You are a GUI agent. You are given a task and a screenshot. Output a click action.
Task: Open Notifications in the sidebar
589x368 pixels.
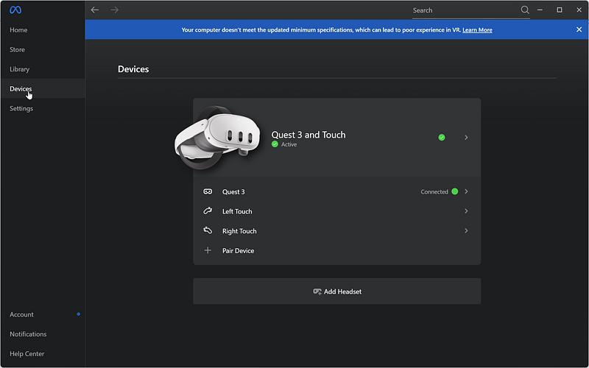pos(43,334)
